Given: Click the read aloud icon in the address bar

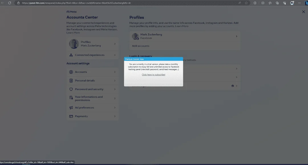Looking at the screenshot, I should [240, 3].
